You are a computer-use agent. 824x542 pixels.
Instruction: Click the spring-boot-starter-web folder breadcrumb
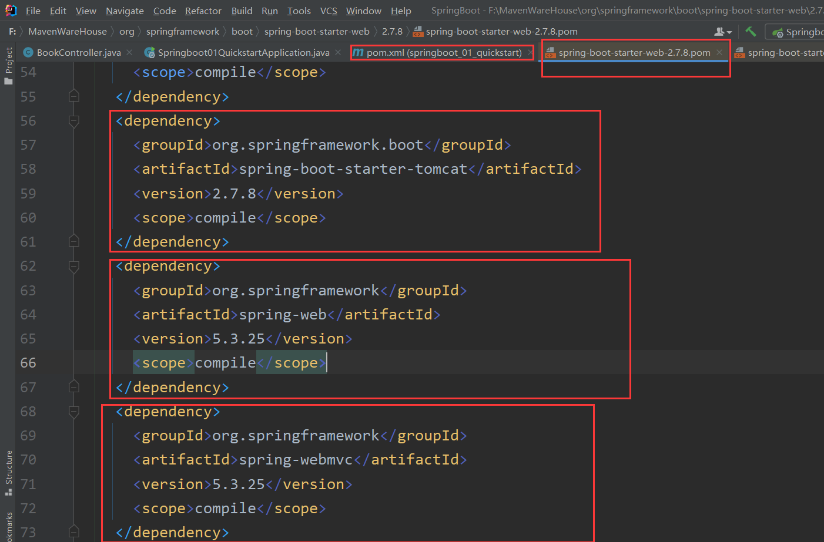point(317,31)
